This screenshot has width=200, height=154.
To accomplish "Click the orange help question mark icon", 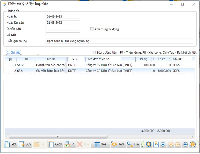I will pyautogui.click(x=193, y=144).
